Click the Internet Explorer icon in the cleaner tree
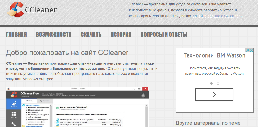The image size is (258, 127). tap(23, 105)
